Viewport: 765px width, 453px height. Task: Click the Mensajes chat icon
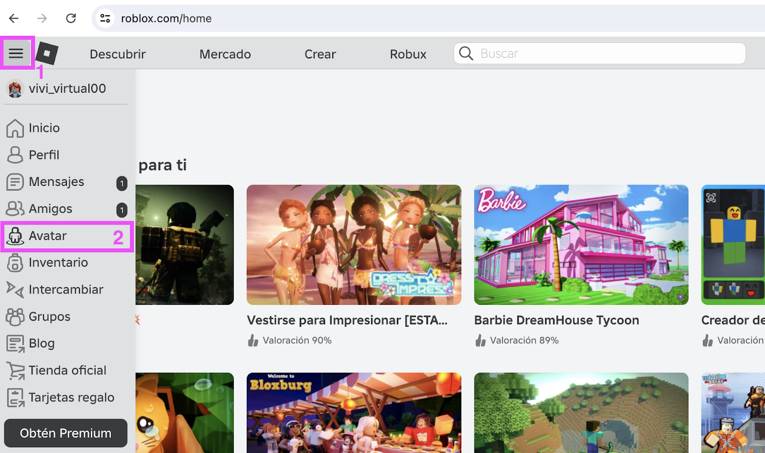pos(15,182)
